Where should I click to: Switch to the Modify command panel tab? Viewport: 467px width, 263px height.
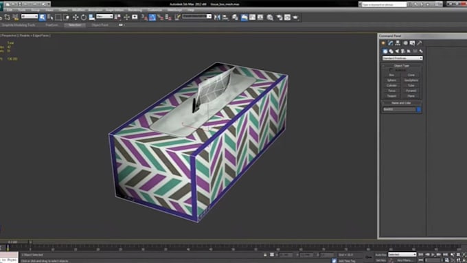click(x=391, y=43)
